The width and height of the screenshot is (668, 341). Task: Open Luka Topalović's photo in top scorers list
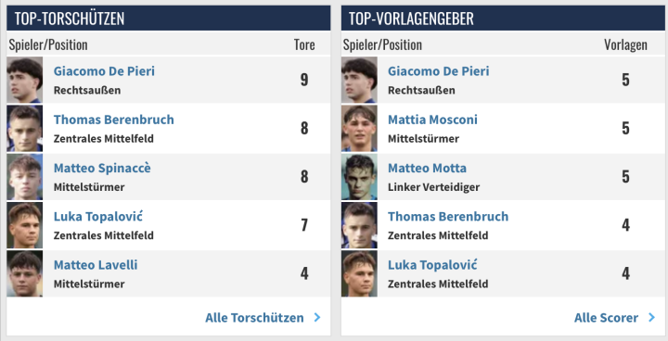coord(25,225)
